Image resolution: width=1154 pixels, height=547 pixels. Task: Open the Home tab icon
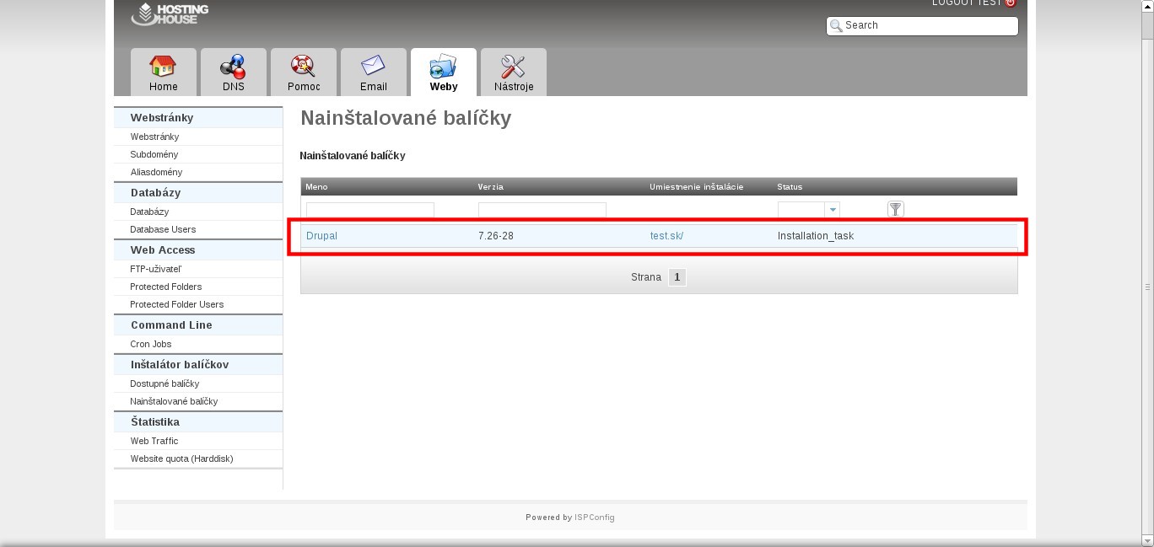tap(163, 67)
